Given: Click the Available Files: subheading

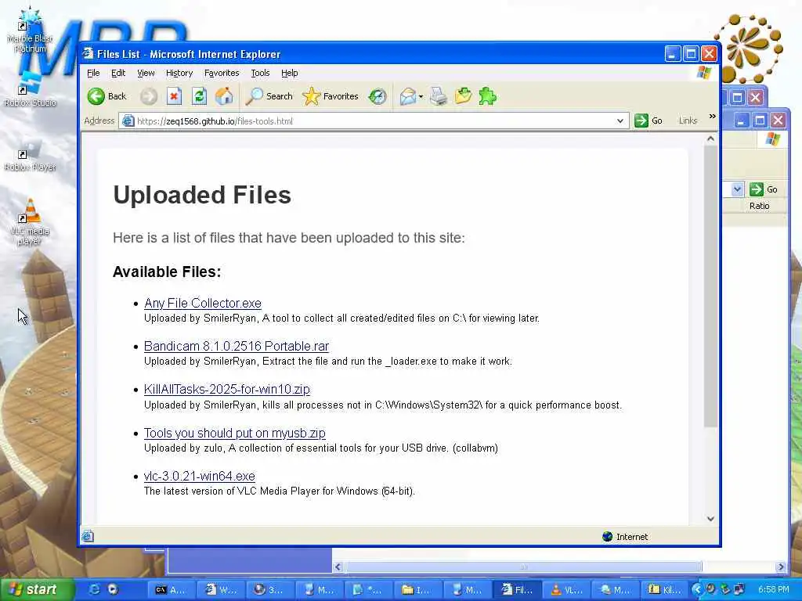Looking at the screenshot, I should click(167, 272).
